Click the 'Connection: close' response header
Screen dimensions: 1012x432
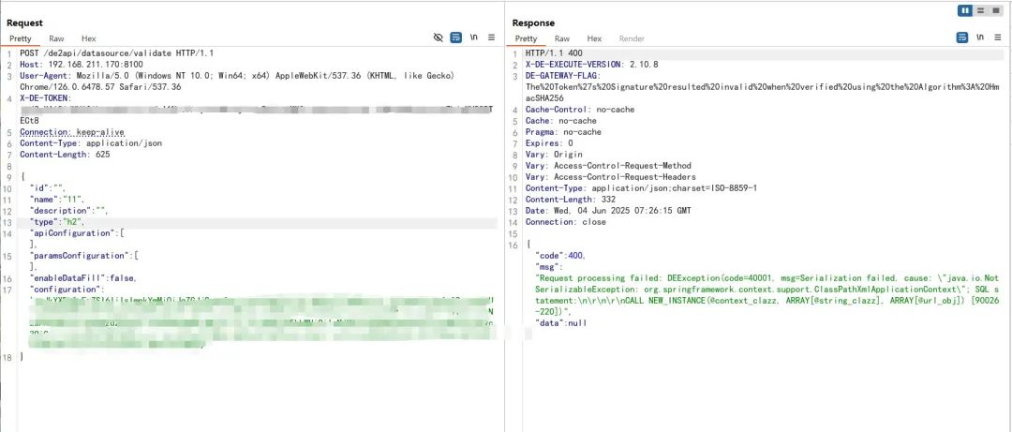[x=566, y=222]
